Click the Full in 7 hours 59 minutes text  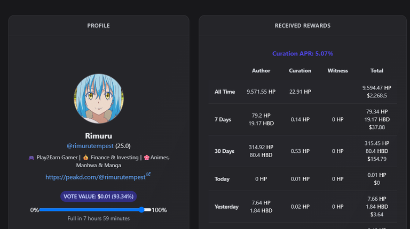click(99, 218)
